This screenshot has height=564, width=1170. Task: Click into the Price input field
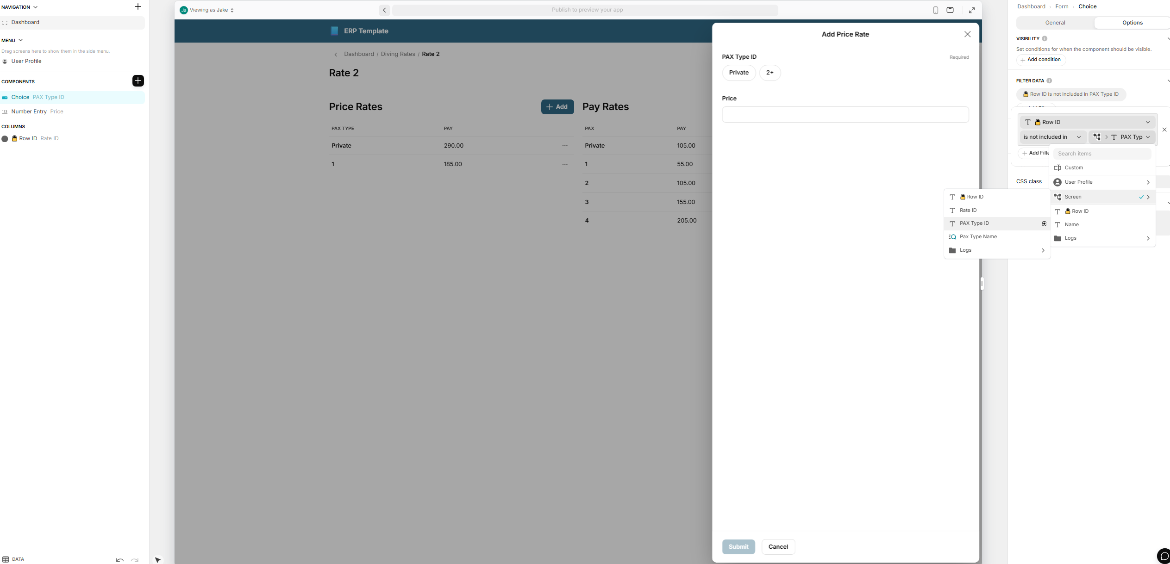[845, 115]
